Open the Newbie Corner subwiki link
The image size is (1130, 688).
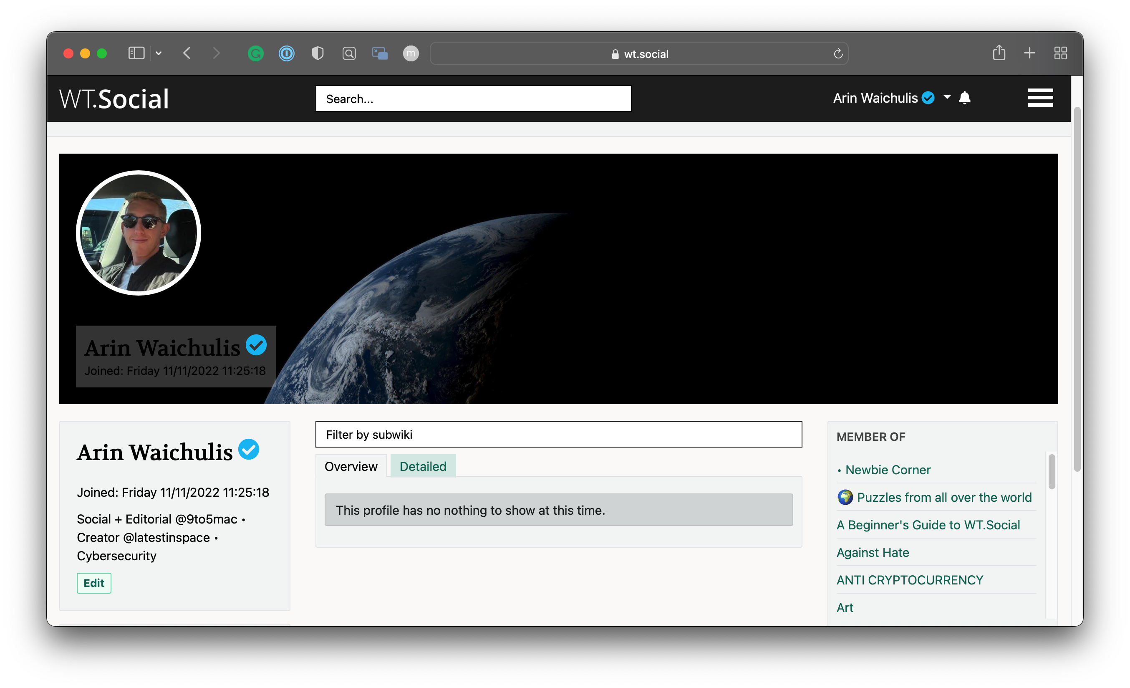888,470
